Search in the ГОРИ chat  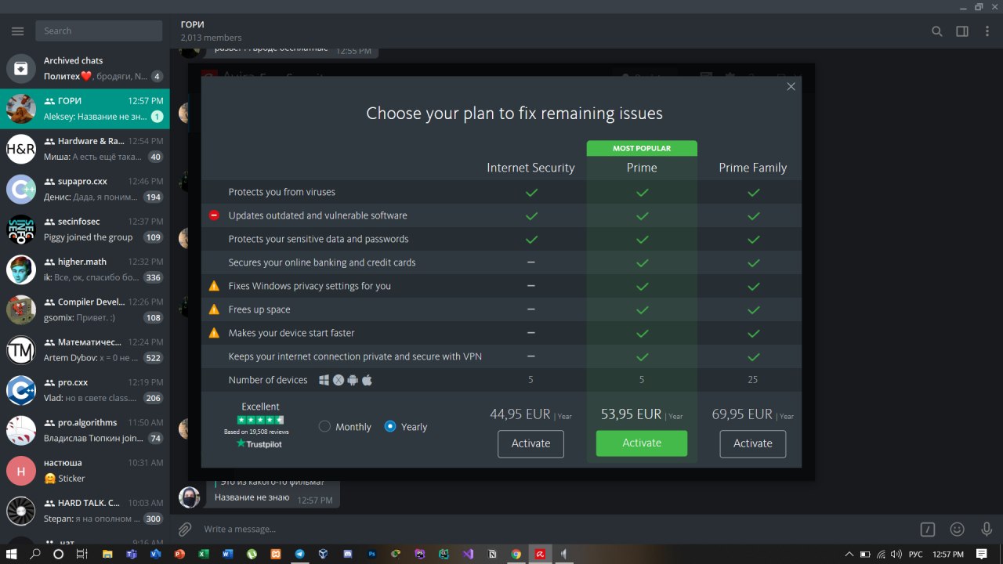[936, 31]
